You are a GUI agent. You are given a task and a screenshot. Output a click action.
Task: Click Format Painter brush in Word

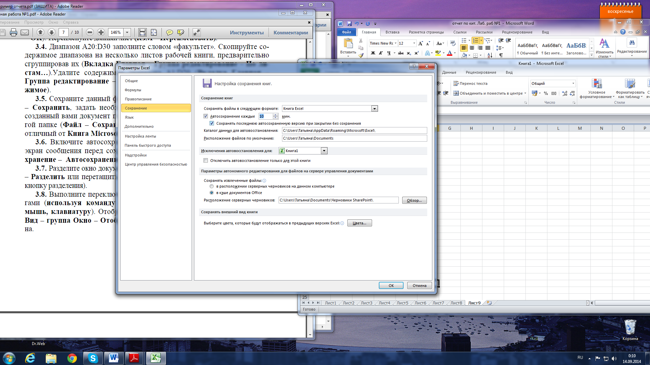(361, 55)
